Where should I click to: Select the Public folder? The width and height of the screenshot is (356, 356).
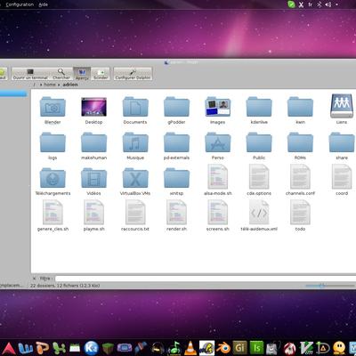tap(259, 146)
